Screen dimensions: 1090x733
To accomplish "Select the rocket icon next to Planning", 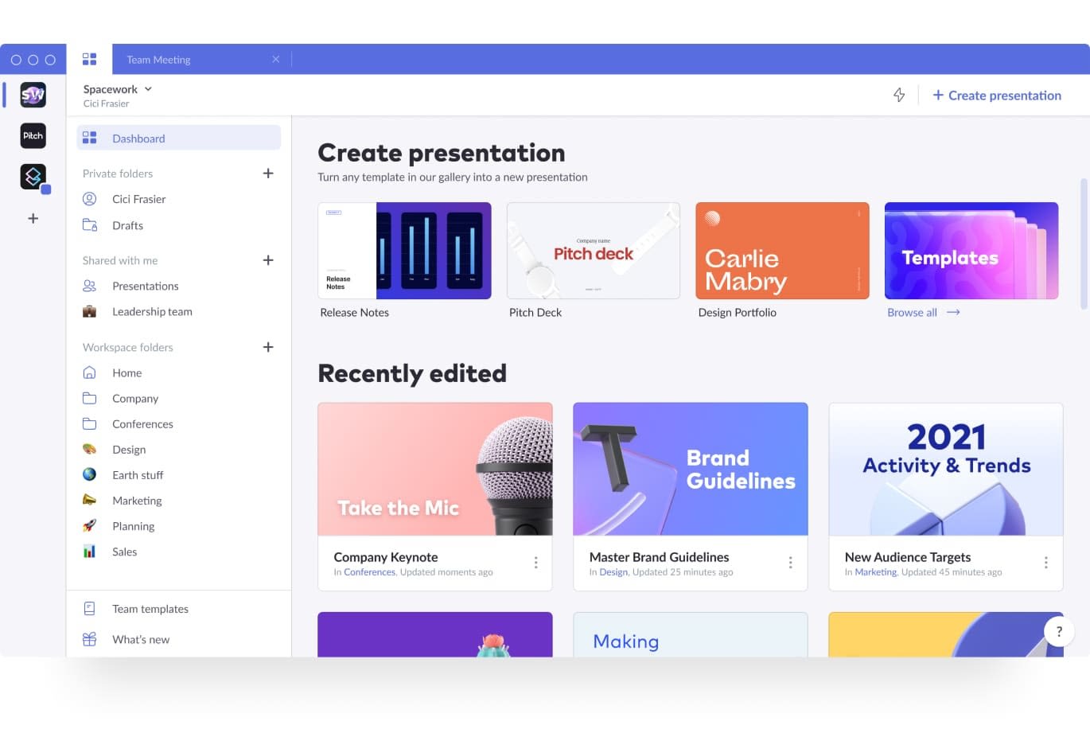I will pos(90,525).
